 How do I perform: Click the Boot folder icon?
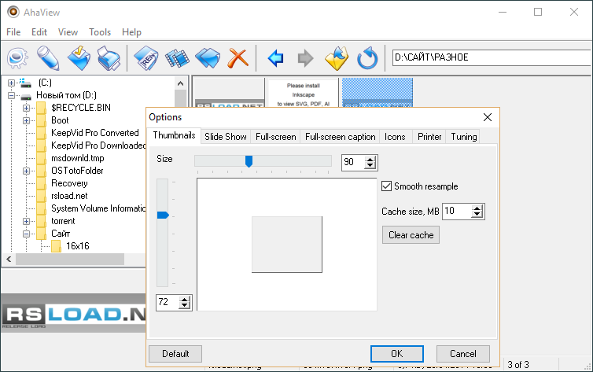pos(41,120)
